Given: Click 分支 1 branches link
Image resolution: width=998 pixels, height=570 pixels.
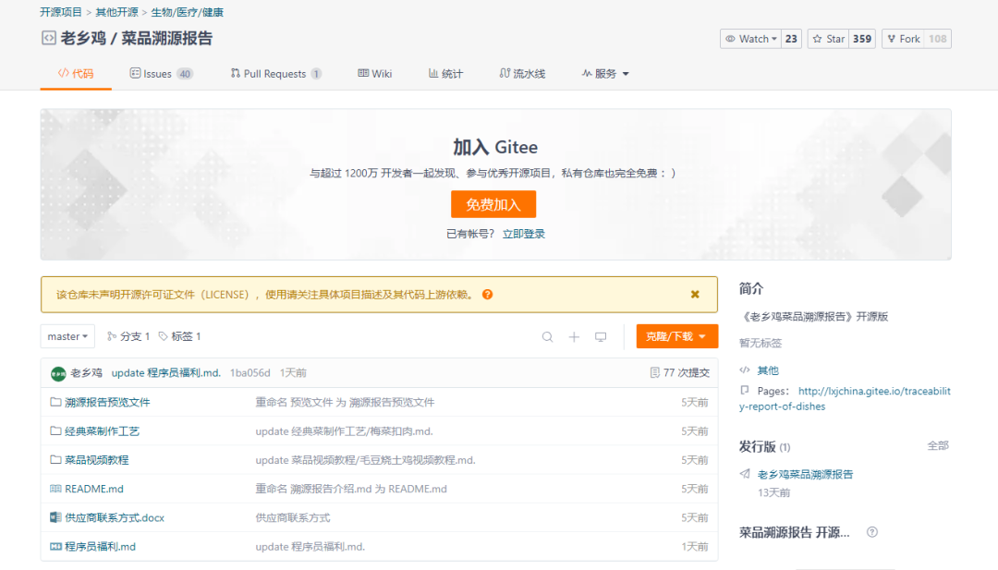Looking at the screenshot, I should [x=128, y=336].
